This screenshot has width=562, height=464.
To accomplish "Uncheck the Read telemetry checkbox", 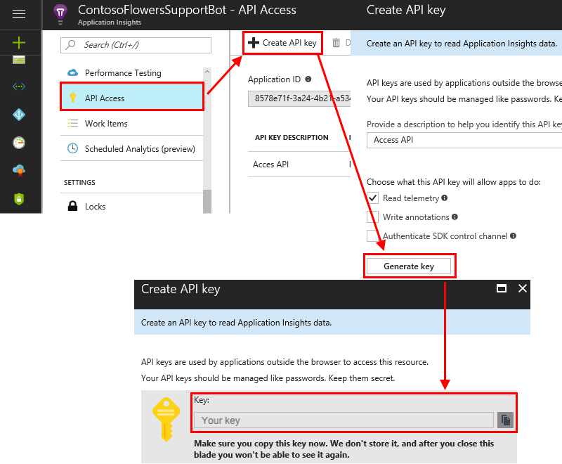I will click(373, 198).
